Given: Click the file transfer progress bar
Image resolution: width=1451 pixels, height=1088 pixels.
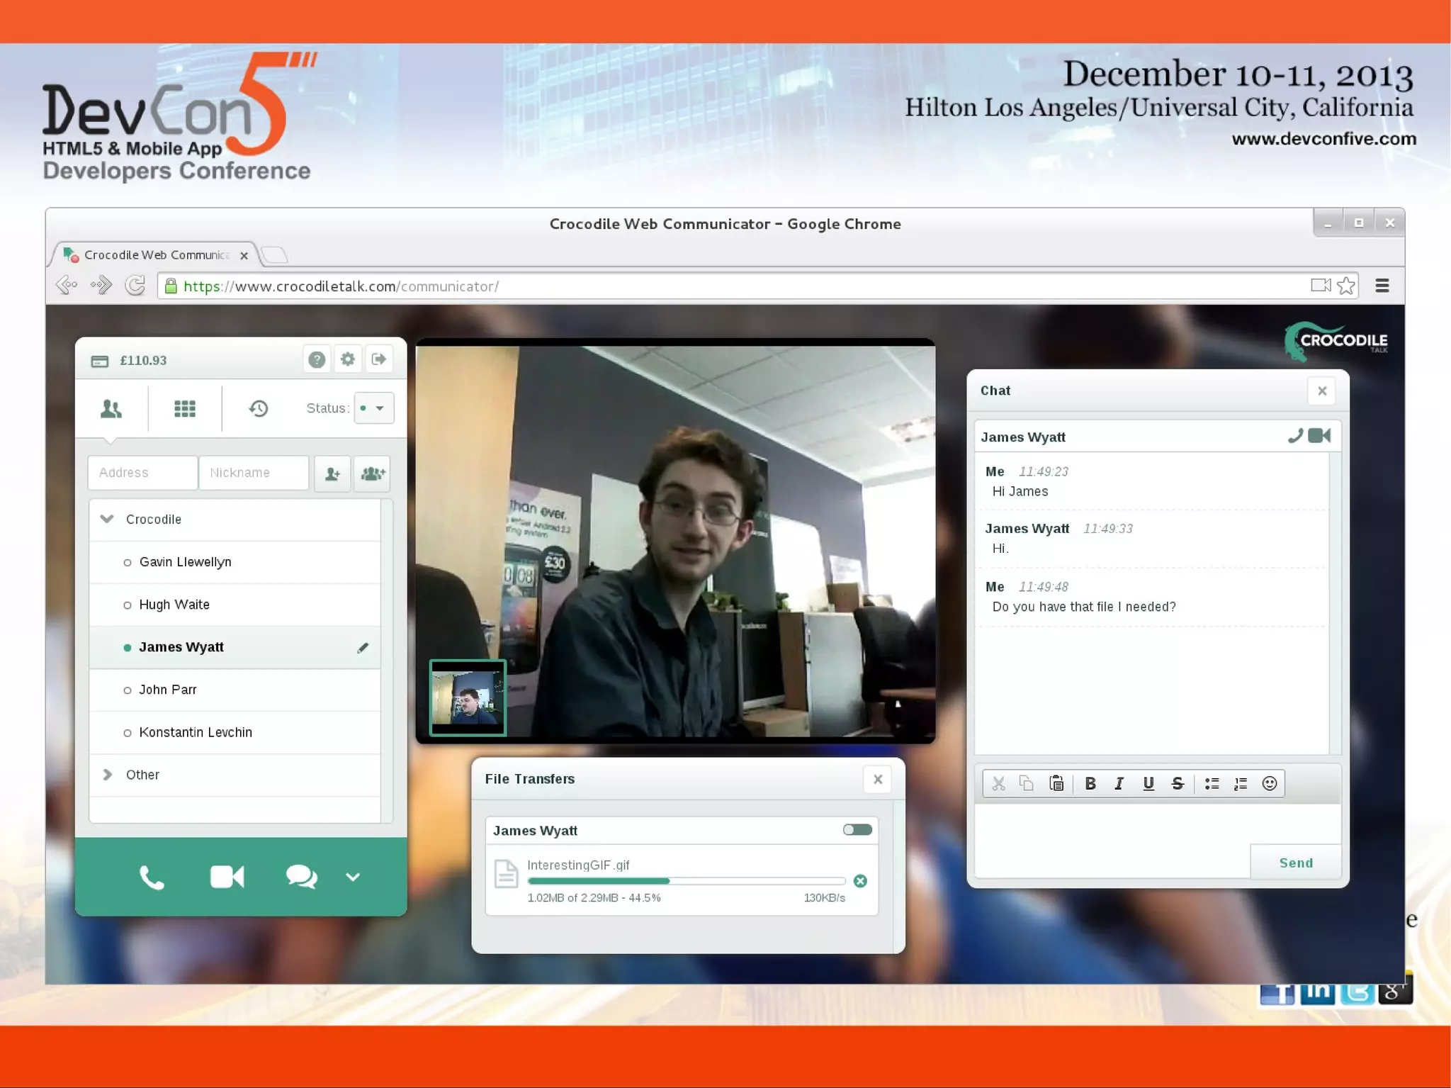Looking at the screenshot, I should click(686, 881).
